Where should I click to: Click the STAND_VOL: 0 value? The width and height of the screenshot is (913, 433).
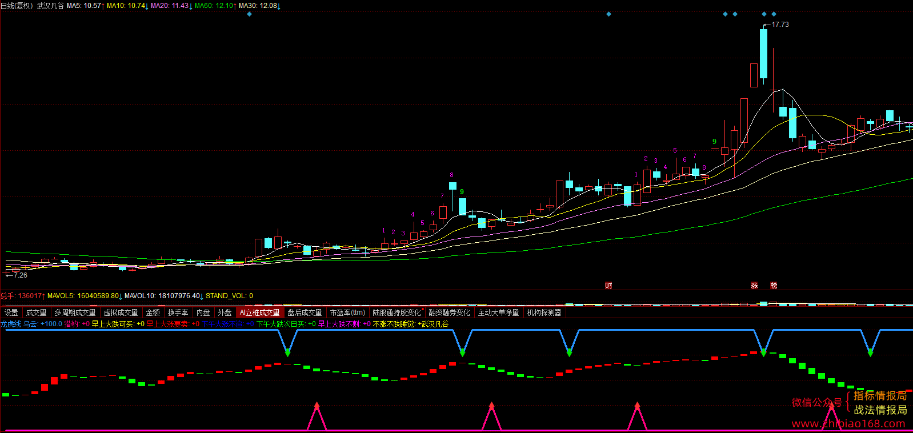click(229, 296)
